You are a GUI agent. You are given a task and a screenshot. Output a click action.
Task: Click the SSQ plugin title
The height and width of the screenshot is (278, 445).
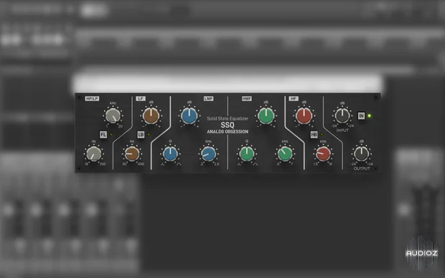coord(228,125)
